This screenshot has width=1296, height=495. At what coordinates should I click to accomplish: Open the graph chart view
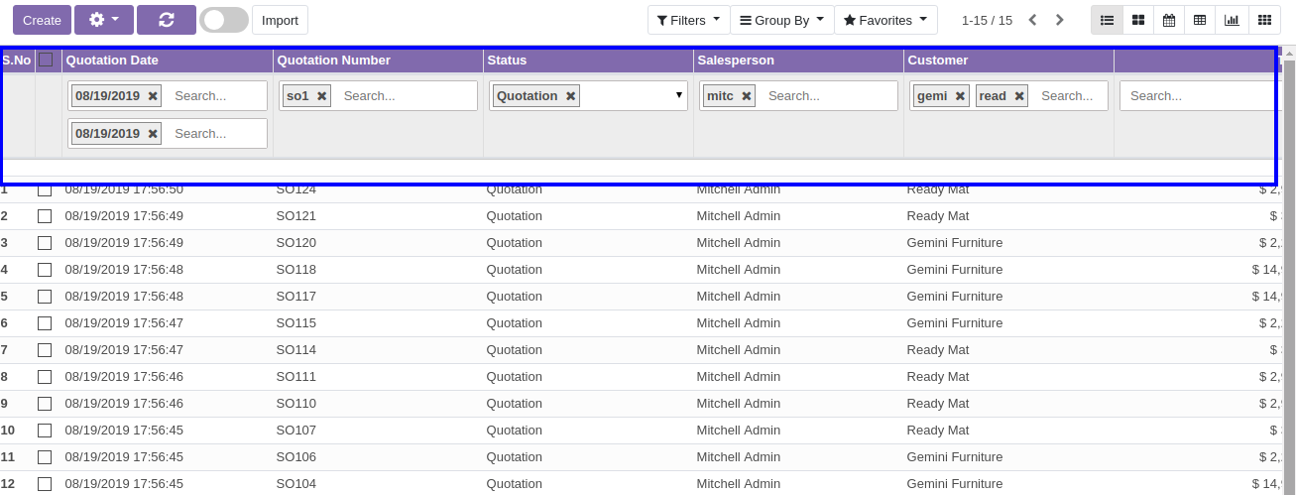(1232, 20)
